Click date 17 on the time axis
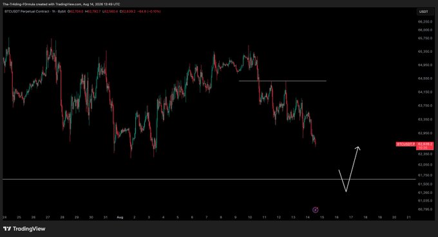438x237 pixels. (x=351, y=217)
